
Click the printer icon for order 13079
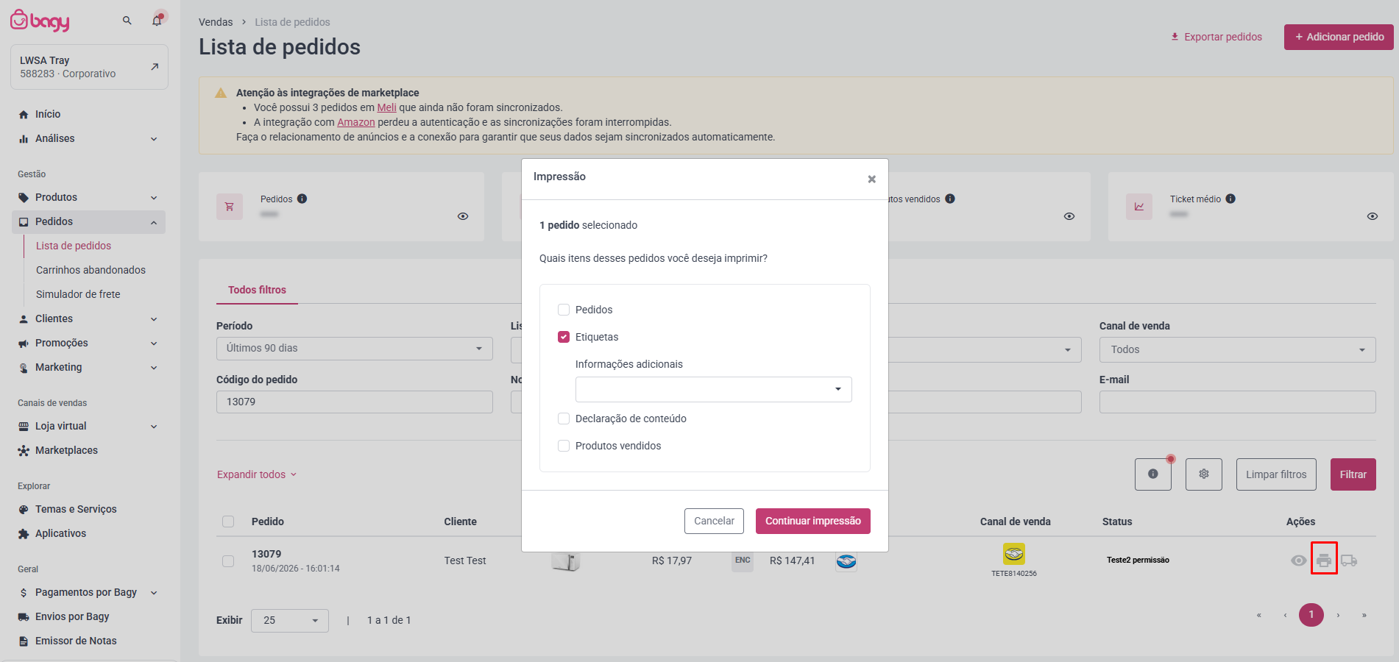pyautogui.click(x=1324, y=560)
